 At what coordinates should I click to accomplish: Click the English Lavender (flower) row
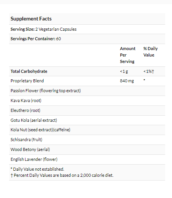pos(87,159)
